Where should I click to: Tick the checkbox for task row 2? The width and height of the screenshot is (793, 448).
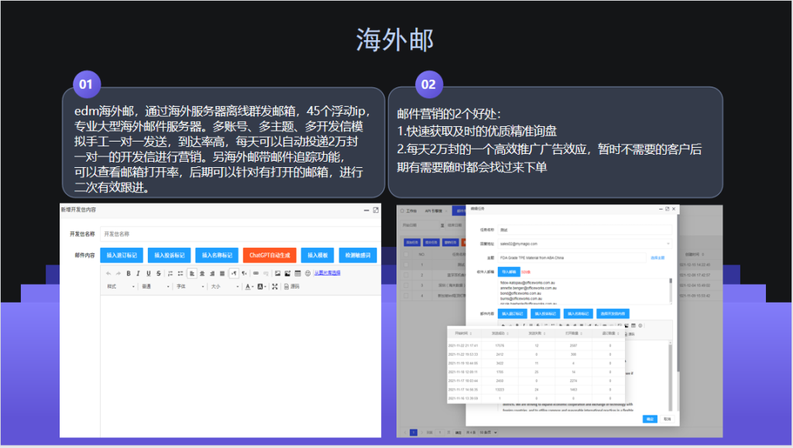click(x=406, y=275)
